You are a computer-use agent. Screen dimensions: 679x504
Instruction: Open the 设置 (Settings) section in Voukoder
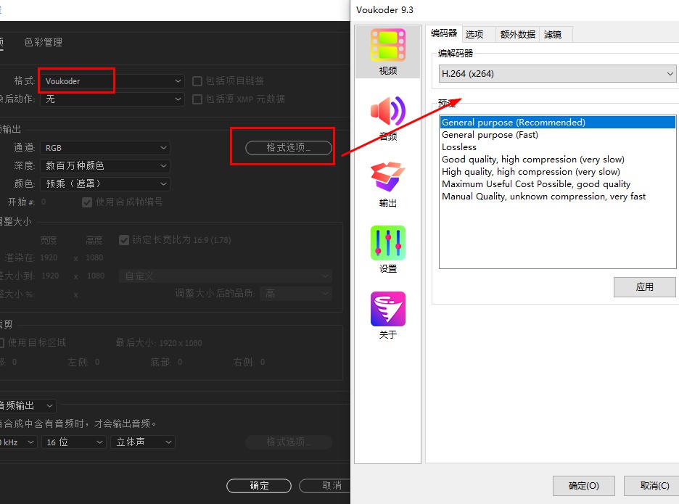(387, 250)
